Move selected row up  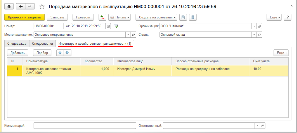click(60, 53)
